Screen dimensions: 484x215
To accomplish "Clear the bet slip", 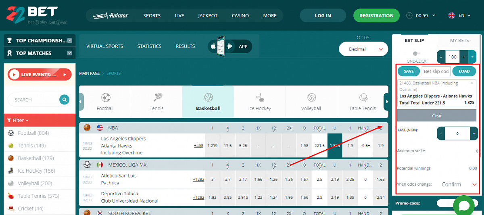I will click(437, 115).
